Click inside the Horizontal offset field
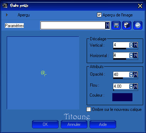Image resolution: width=146 pixels, height=133 pixels. [121, 55]
